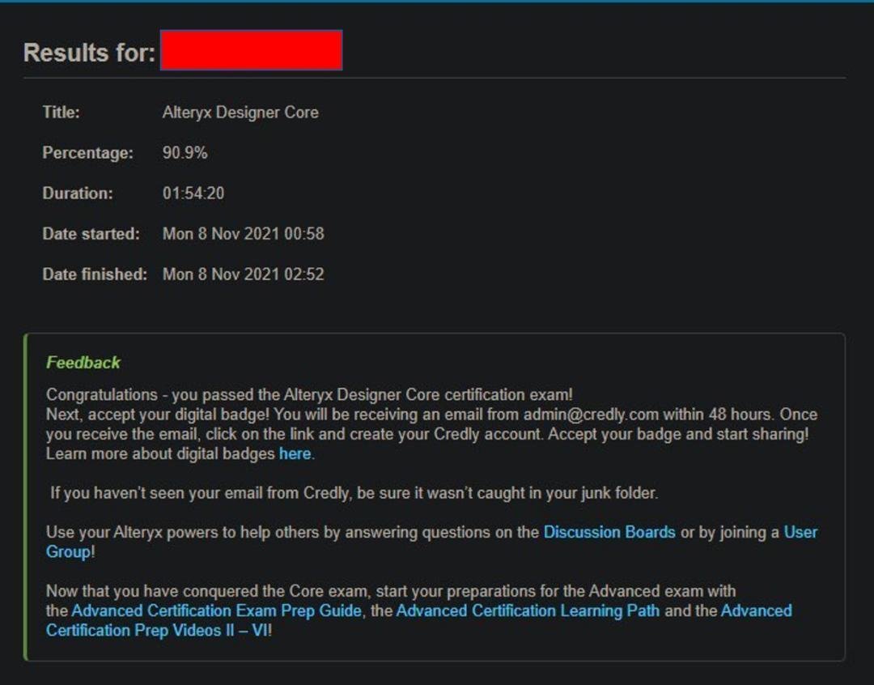
Task: Select the Alteryx Designer Core title text
Action: [x=240, y=113]
